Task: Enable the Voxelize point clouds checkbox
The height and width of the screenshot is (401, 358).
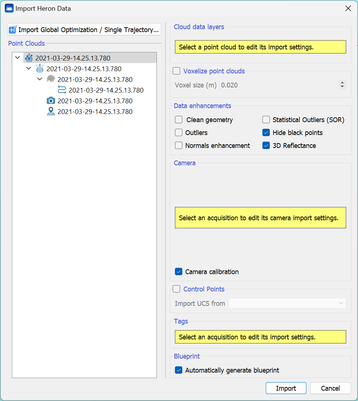Action: point(177,71)
